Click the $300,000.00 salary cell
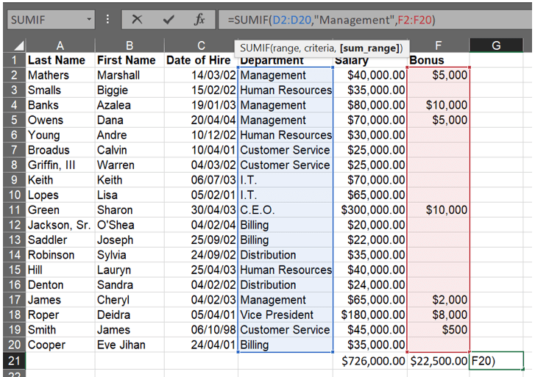This screenshot has width=535, height=377. point(370,210)
